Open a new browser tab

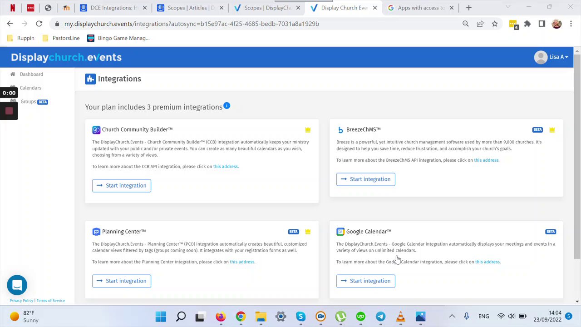(469, 8)
